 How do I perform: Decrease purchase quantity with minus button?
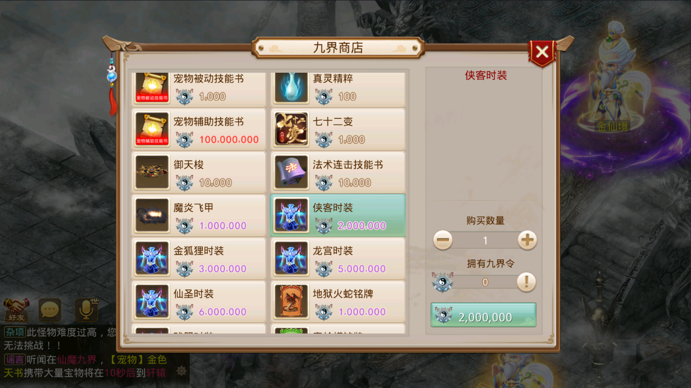[x=443, y=240]
